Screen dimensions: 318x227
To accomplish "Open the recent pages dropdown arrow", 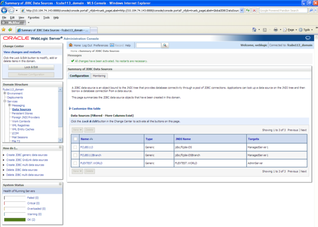I will [x=17, y=10].
